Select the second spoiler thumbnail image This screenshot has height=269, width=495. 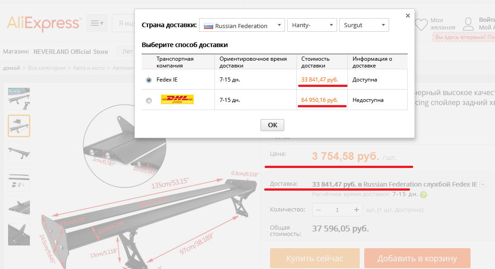[x=19, y=126]
